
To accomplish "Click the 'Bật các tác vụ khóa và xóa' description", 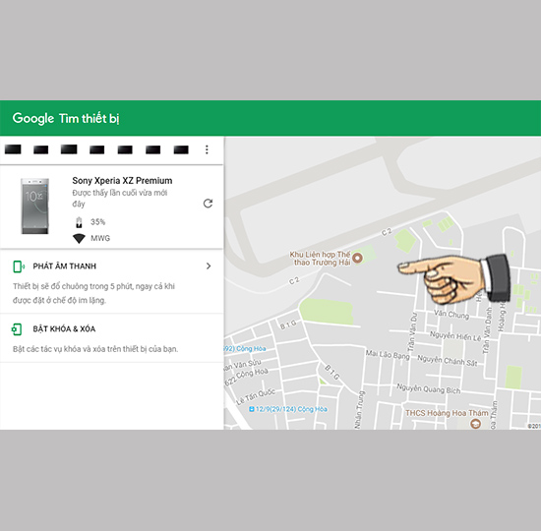I will [x=95, y=349].
